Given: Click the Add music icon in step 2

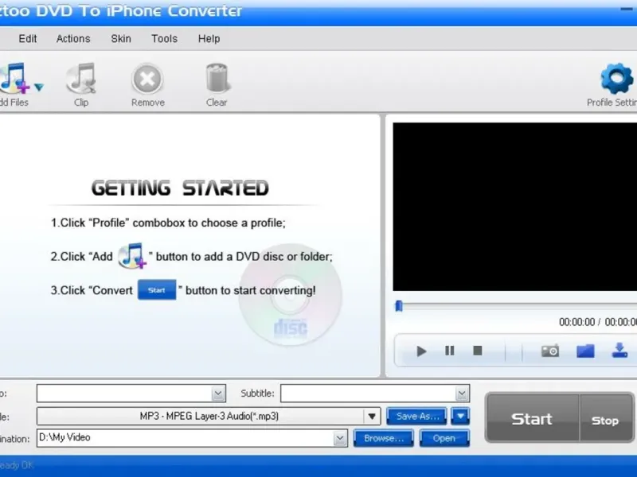Looking at the screenshot, I should (x=131, y=255).
